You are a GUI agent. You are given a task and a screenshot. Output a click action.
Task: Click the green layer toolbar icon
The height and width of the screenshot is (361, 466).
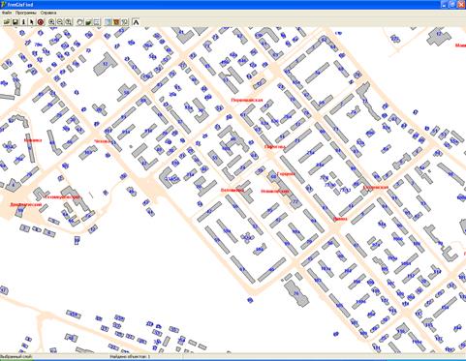coord(88,22)
